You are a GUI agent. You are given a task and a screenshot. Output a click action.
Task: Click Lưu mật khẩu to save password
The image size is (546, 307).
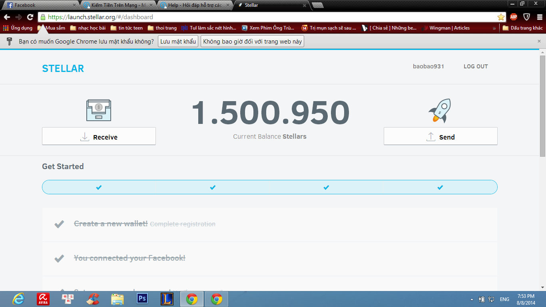pos(178,42)
